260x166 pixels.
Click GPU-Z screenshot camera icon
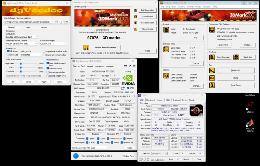pos(125,66)
